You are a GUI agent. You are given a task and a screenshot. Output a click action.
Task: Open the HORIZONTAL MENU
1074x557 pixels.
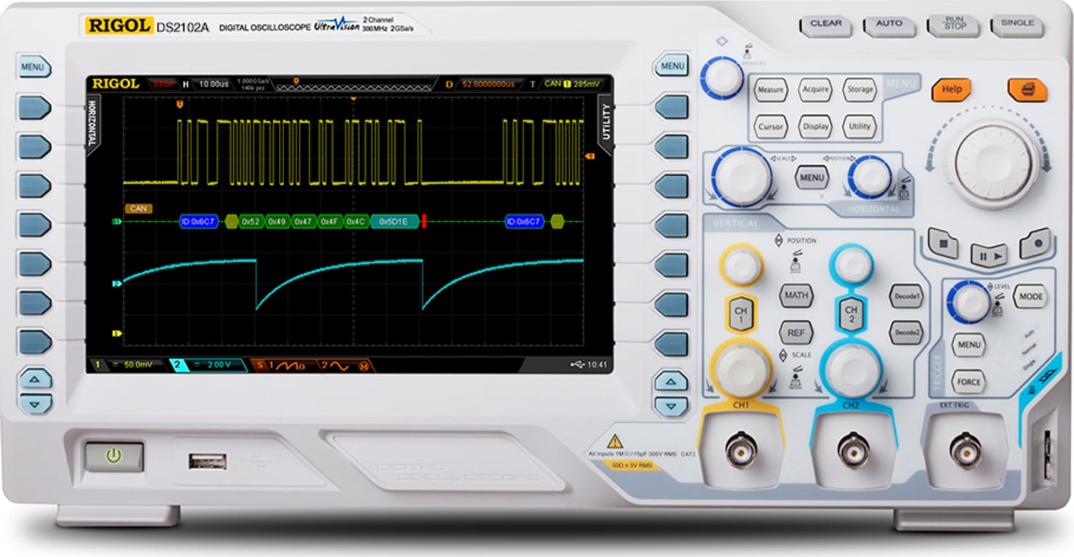pyautogui.click(x=810, y=177)
